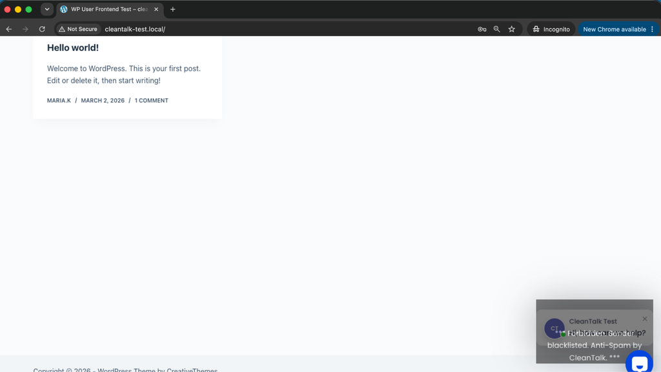The height and width of the screenshot is (372, 661).
Task: Open the Incognito indicator
Action: (551, 29)
